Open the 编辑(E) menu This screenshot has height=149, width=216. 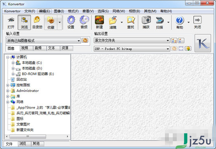[x=44, y=11]
